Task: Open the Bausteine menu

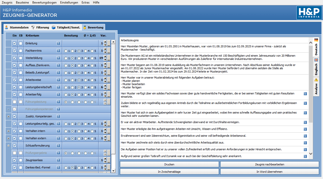Action: 22,2
